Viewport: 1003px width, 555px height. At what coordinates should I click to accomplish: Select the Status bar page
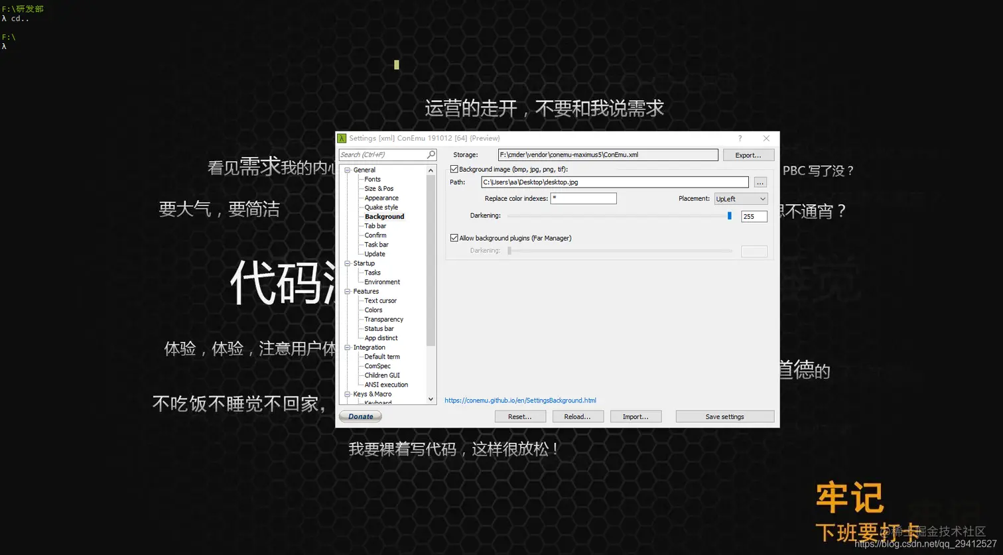point(379,329)
